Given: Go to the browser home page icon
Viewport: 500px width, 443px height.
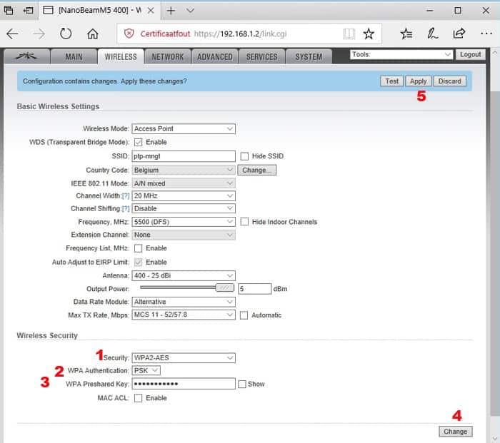Looking at the screenshot, I should (x=93, y=34).
